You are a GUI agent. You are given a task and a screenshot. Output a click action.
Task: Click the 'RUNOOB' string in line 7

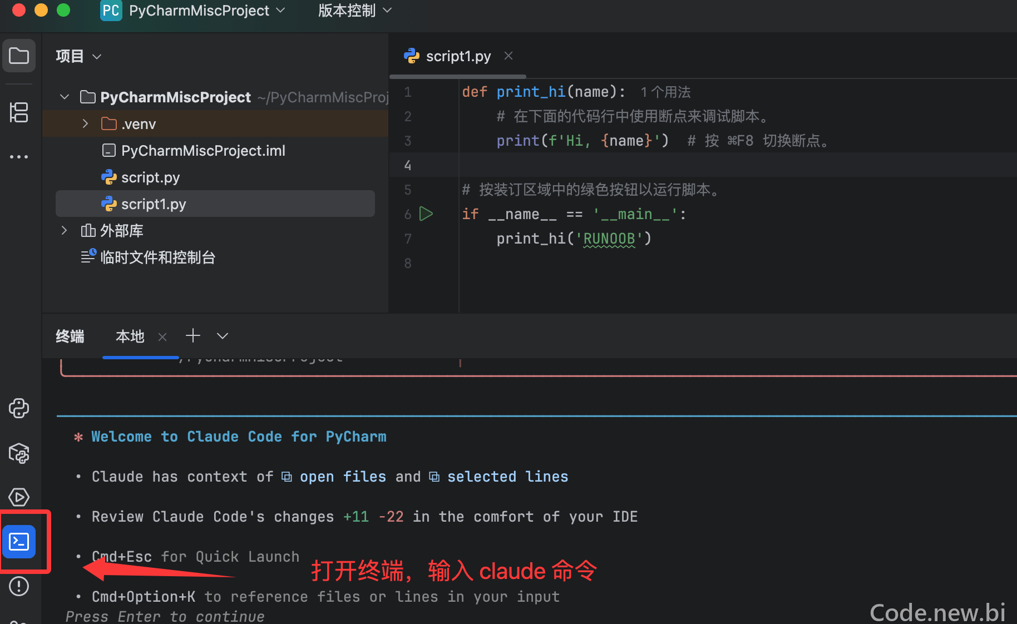pos(609,239)
